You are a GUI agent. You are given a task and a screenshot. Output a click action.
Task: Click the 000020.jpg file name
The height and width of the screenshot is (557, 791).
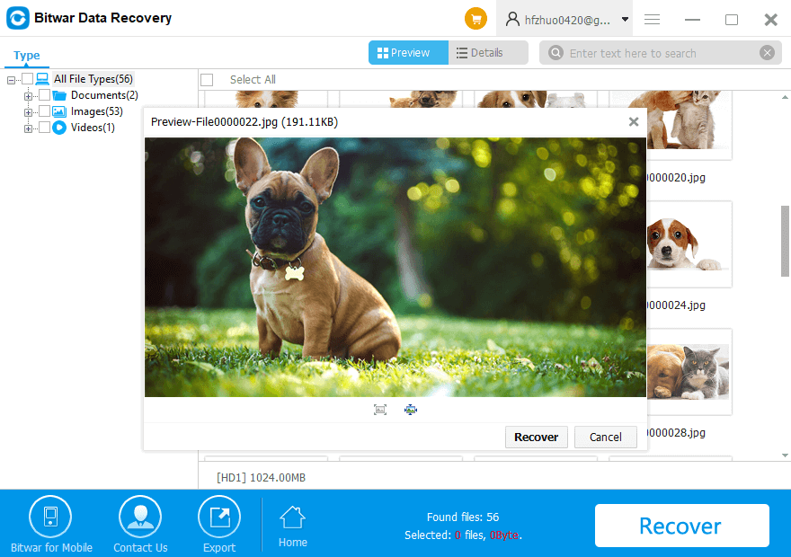pos(676,178)
